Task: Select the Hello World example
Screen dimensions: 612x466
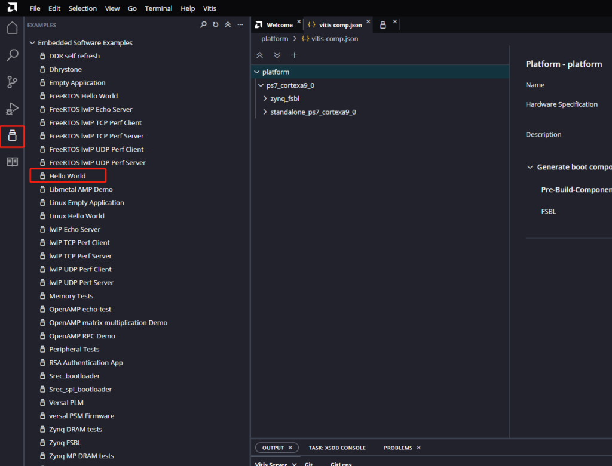Action: (x=68, y=176)
